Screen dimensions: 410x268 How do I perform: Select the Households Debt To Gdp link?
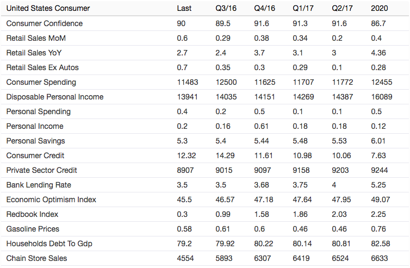click(49, 244)
